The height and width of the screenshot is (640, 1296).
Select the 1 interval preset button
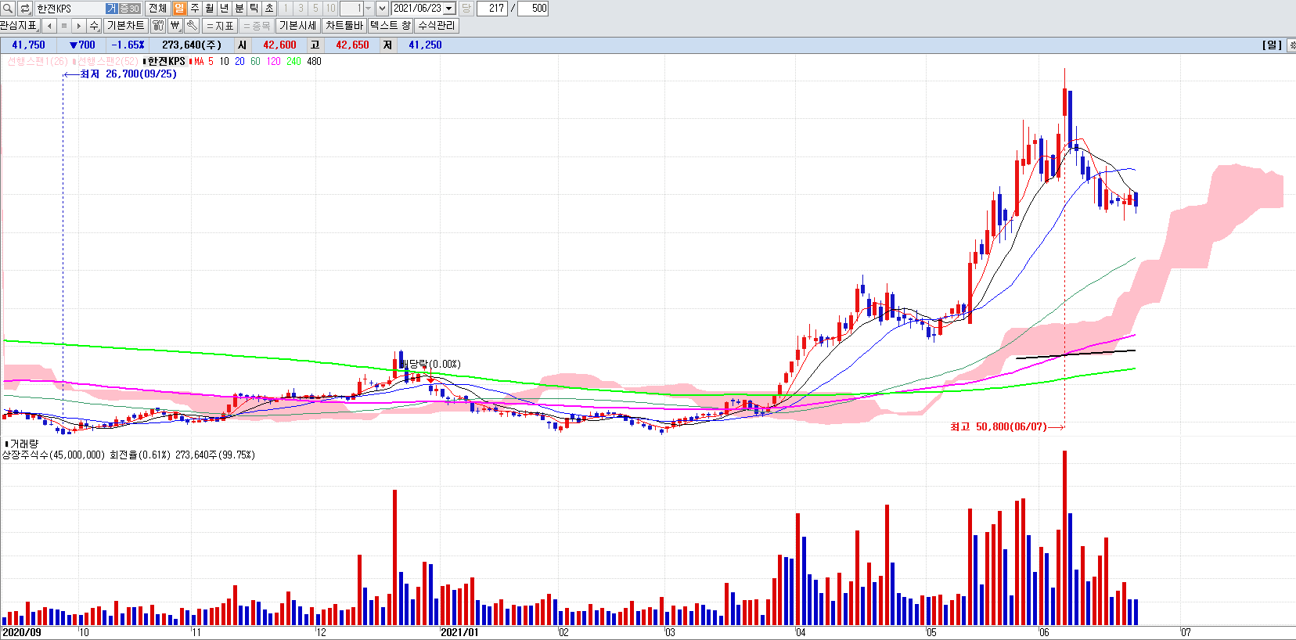tap(286, 9)
